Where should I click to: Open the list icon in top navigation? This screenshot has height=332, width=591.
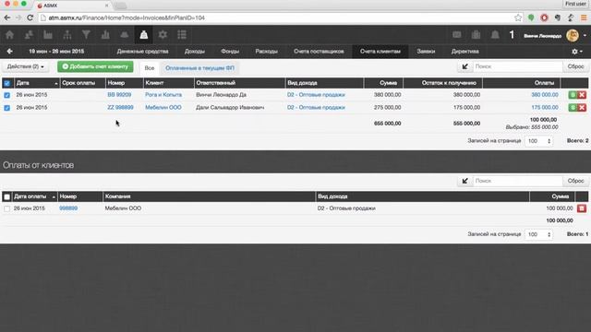point(182,35)
